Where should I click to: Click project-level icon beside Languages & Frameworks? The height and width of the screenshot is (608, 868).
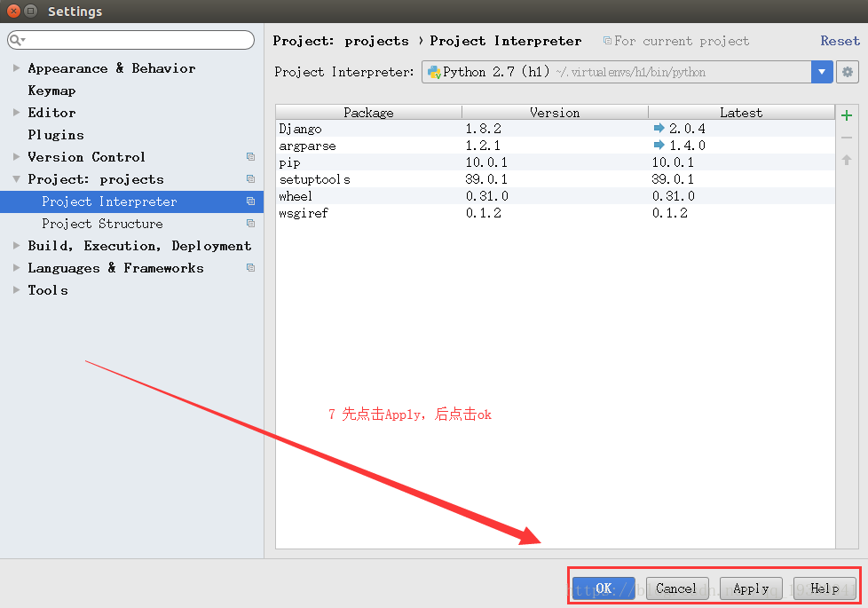click(250, 267)
